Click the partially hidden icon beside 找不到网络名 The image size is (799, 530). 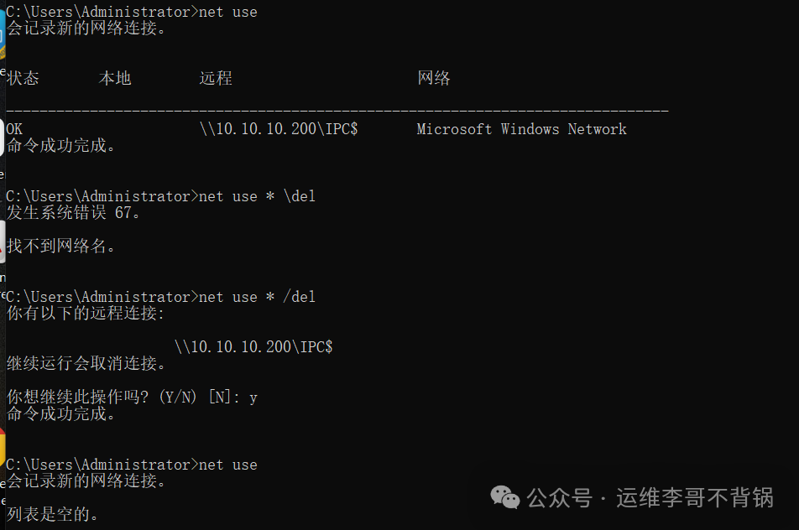3,242
